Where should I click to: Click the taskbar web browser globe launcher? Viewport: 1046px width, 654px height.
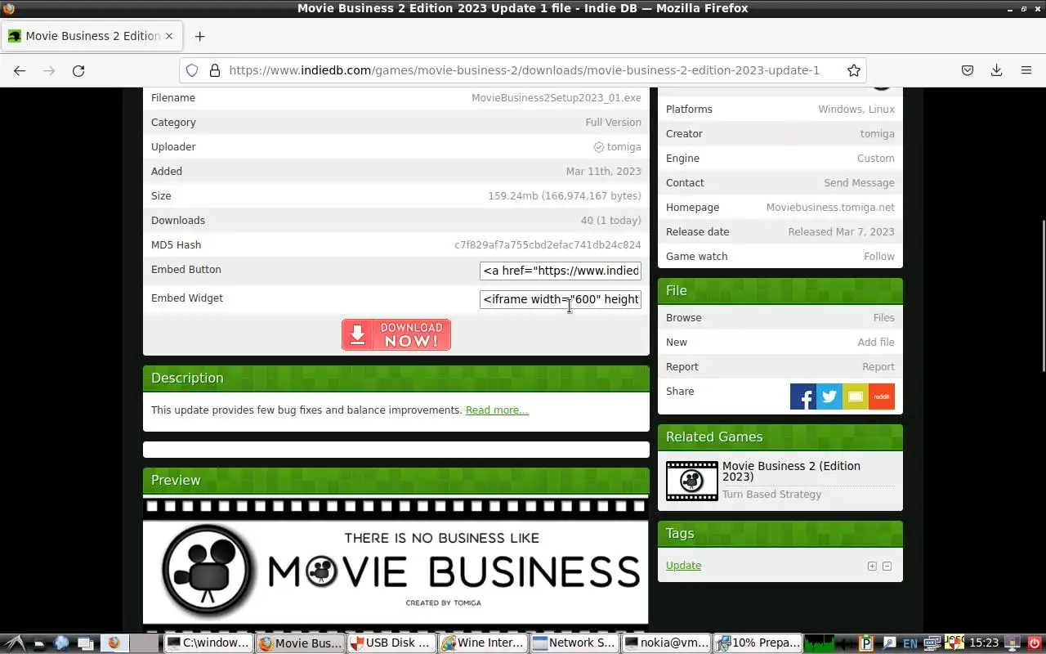(62, 643)
